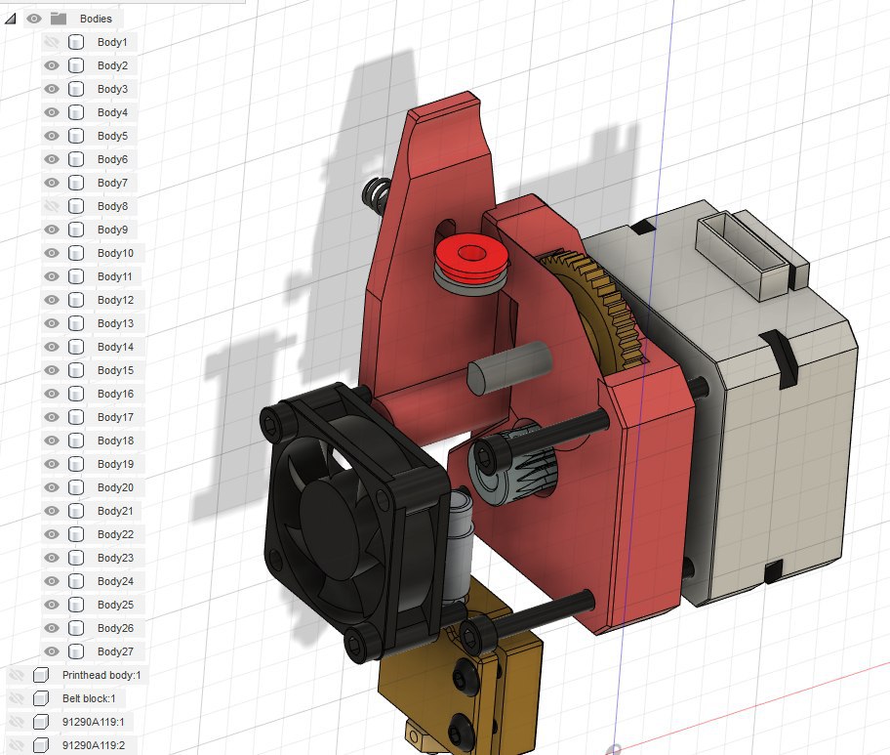Hide Body12 via its eye icon
The image size is (890, 755).
coord(52,300)
